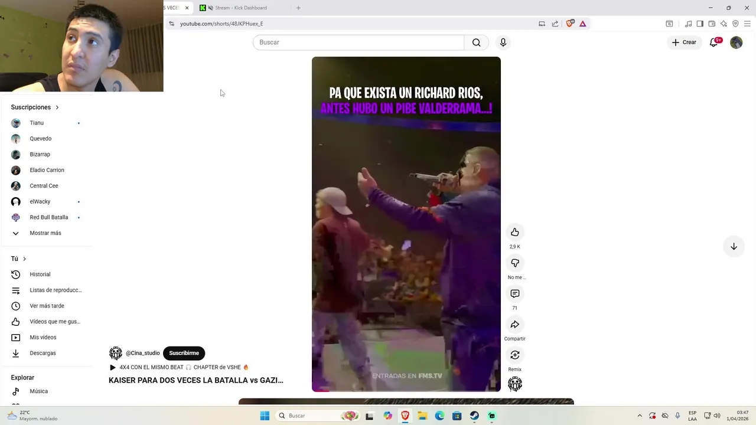This screenshot has width=756, height=425.
Task: Open the Windows Start button
Action: [x=265, y=416]
